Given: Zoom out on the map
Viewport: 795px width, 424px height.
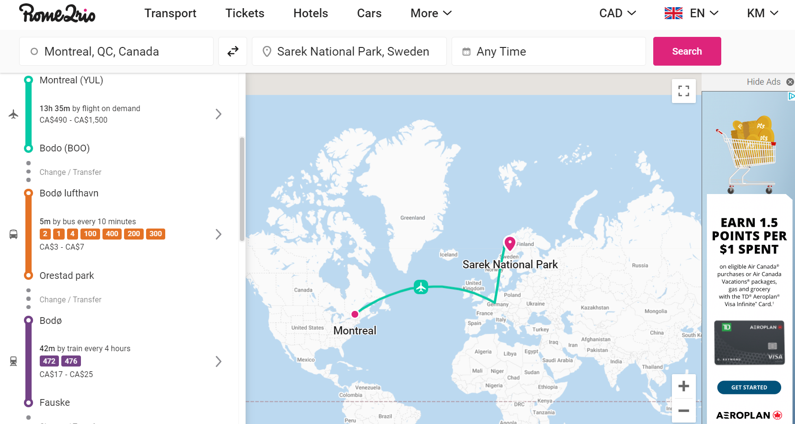Looking at the screenshot, I should (x=683, y=411).
